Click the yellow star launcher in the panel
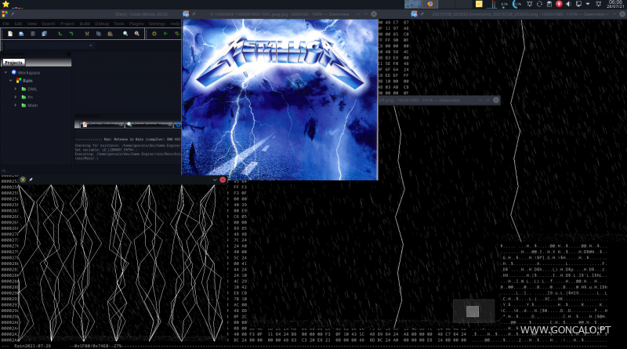 pyautogui.click(x=5, y=4)
